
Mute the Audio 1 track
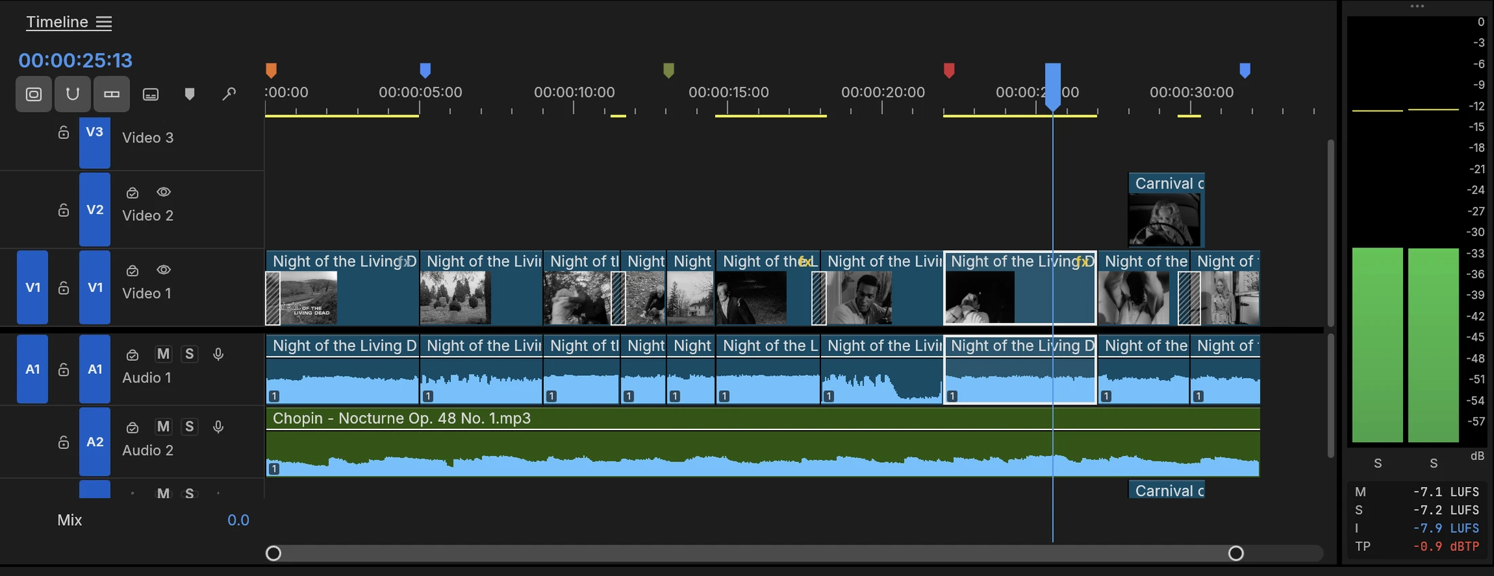tap(163, 354)
